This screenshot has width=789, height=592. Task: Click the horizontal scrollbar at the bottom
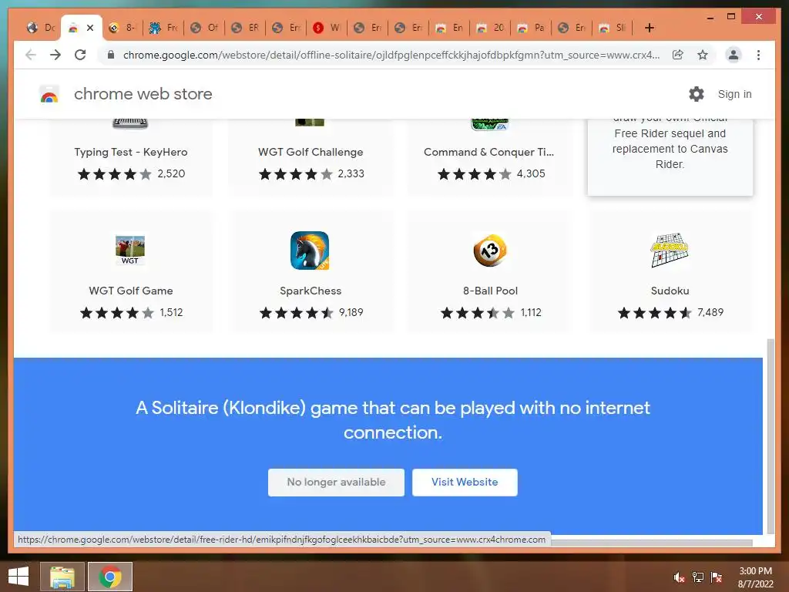[x=652, y=543]
